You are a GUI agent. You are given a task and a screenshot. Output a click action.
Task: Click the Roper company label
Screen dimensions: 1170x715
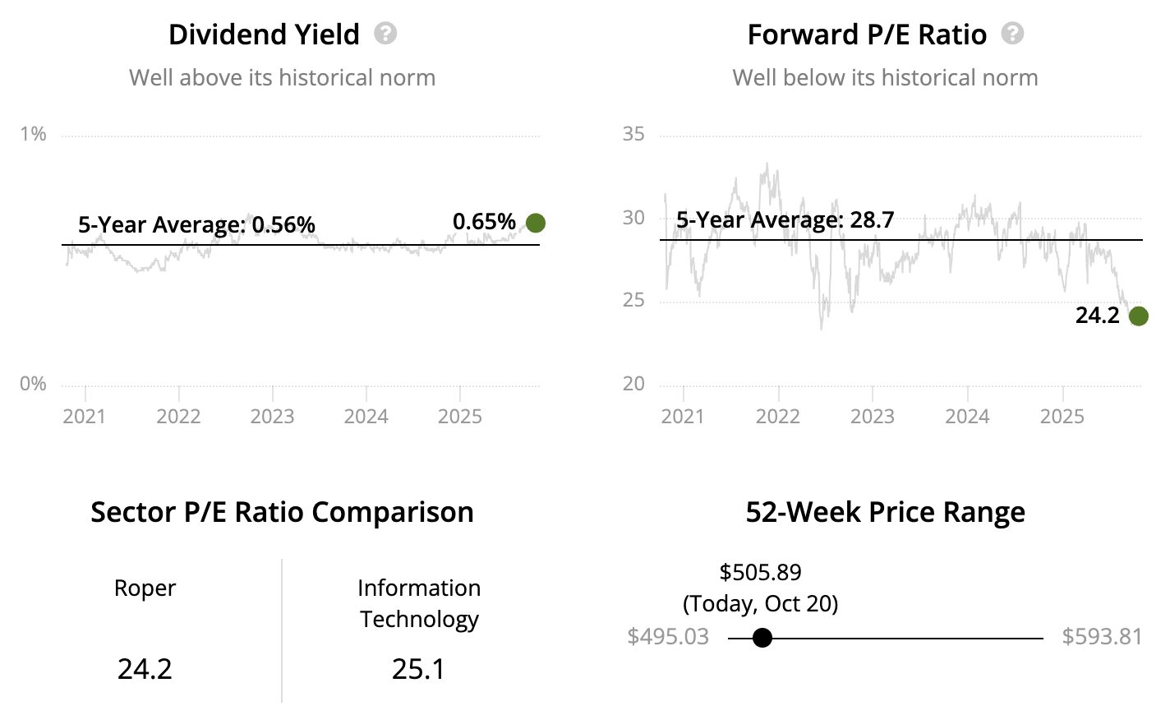(145, 588)
